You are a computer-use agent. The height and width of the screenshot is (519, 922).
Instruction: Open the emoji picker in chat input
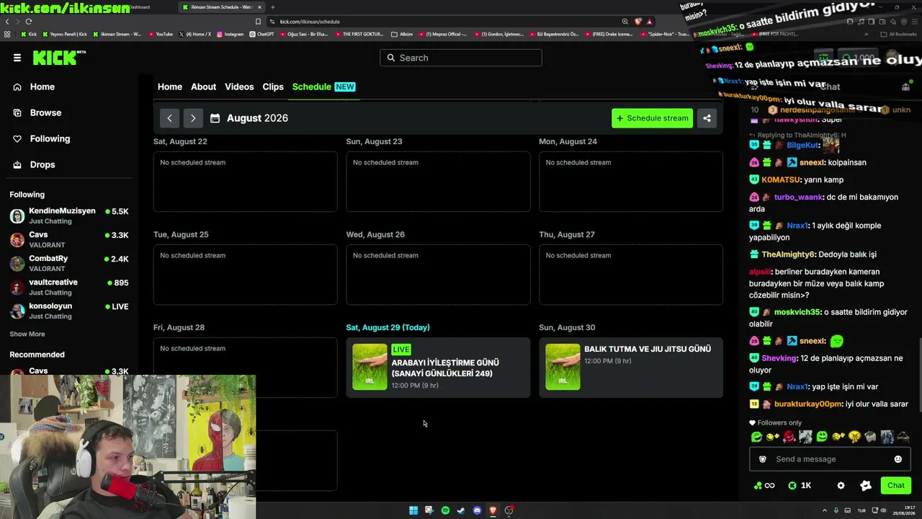coord(898,459)
